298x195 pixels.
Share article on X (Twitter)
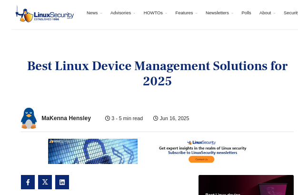coord(45,182)
